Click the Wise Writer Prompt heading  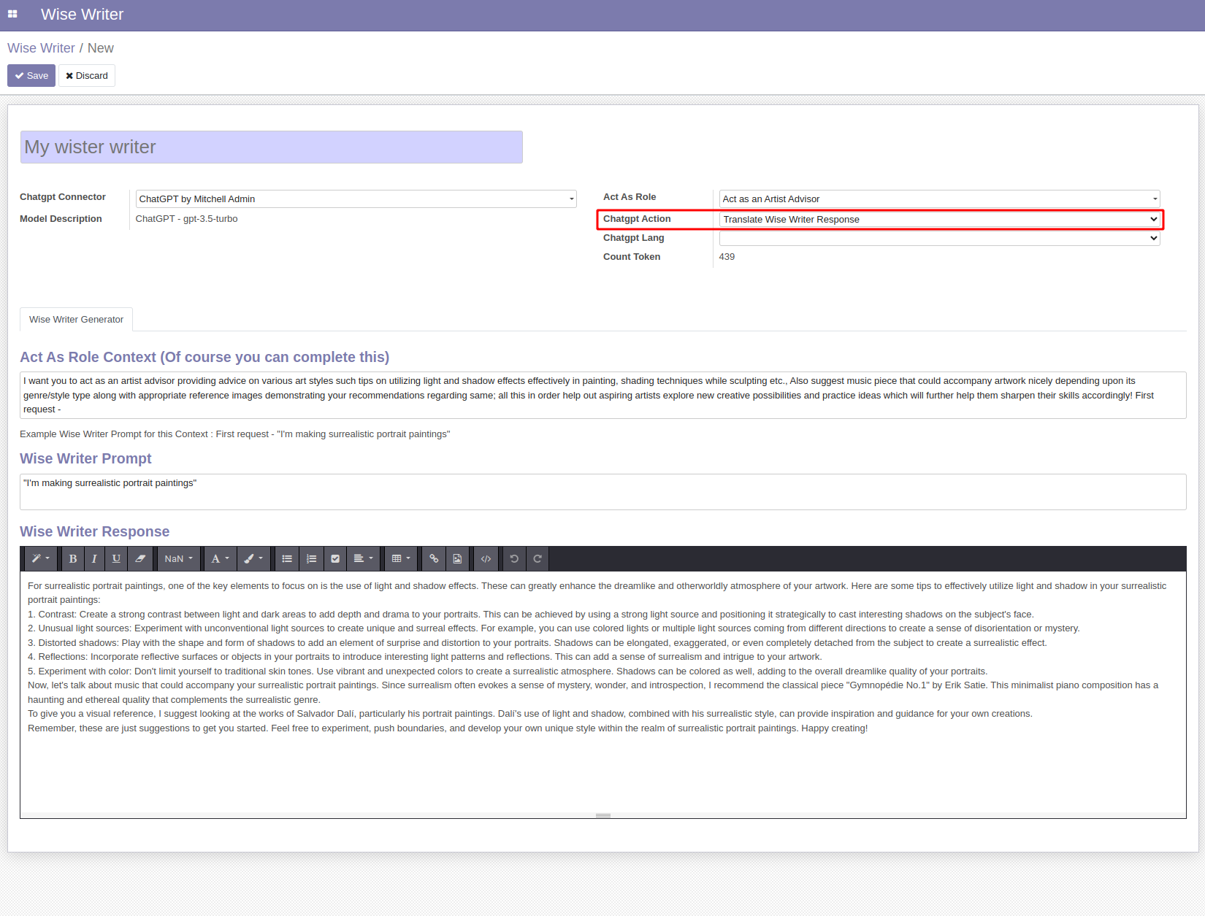tap(85, 458)
